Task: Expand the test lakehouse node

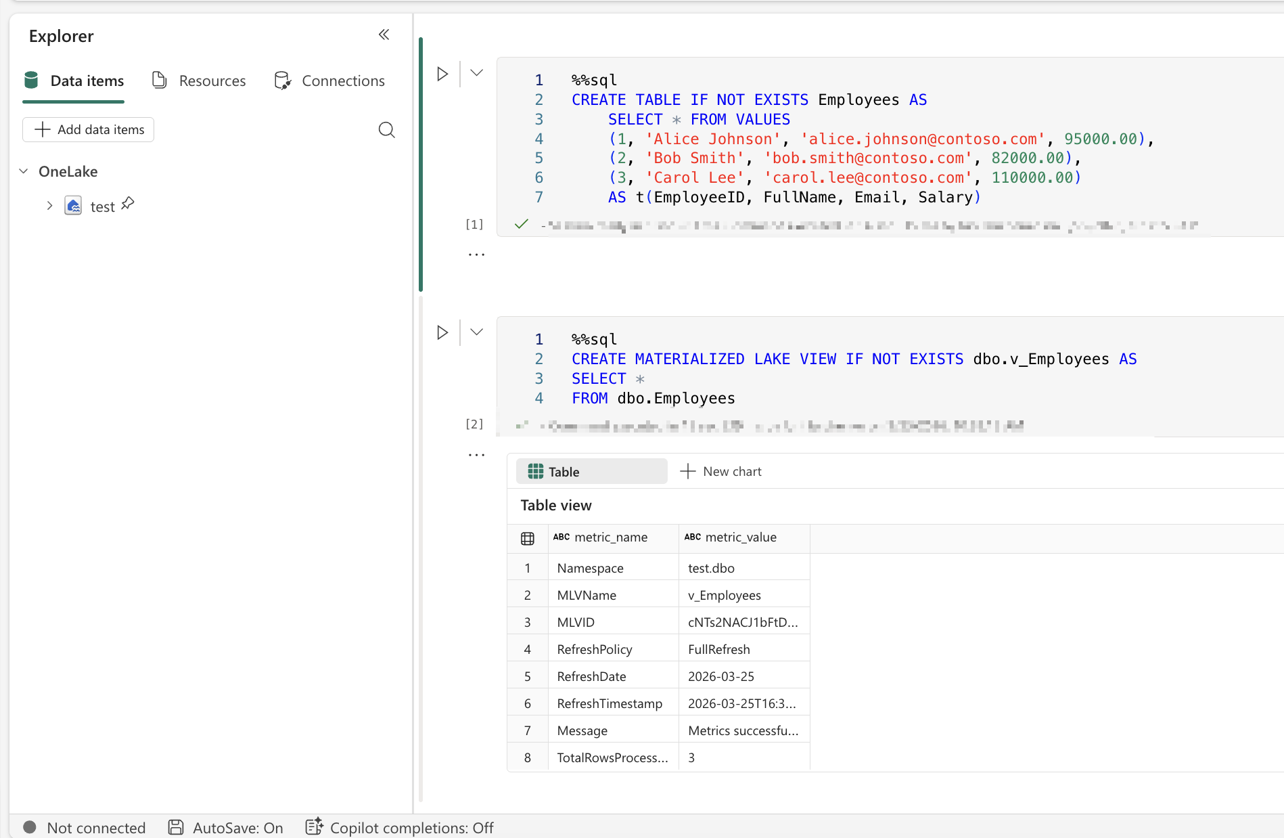Action: [49, 206]
